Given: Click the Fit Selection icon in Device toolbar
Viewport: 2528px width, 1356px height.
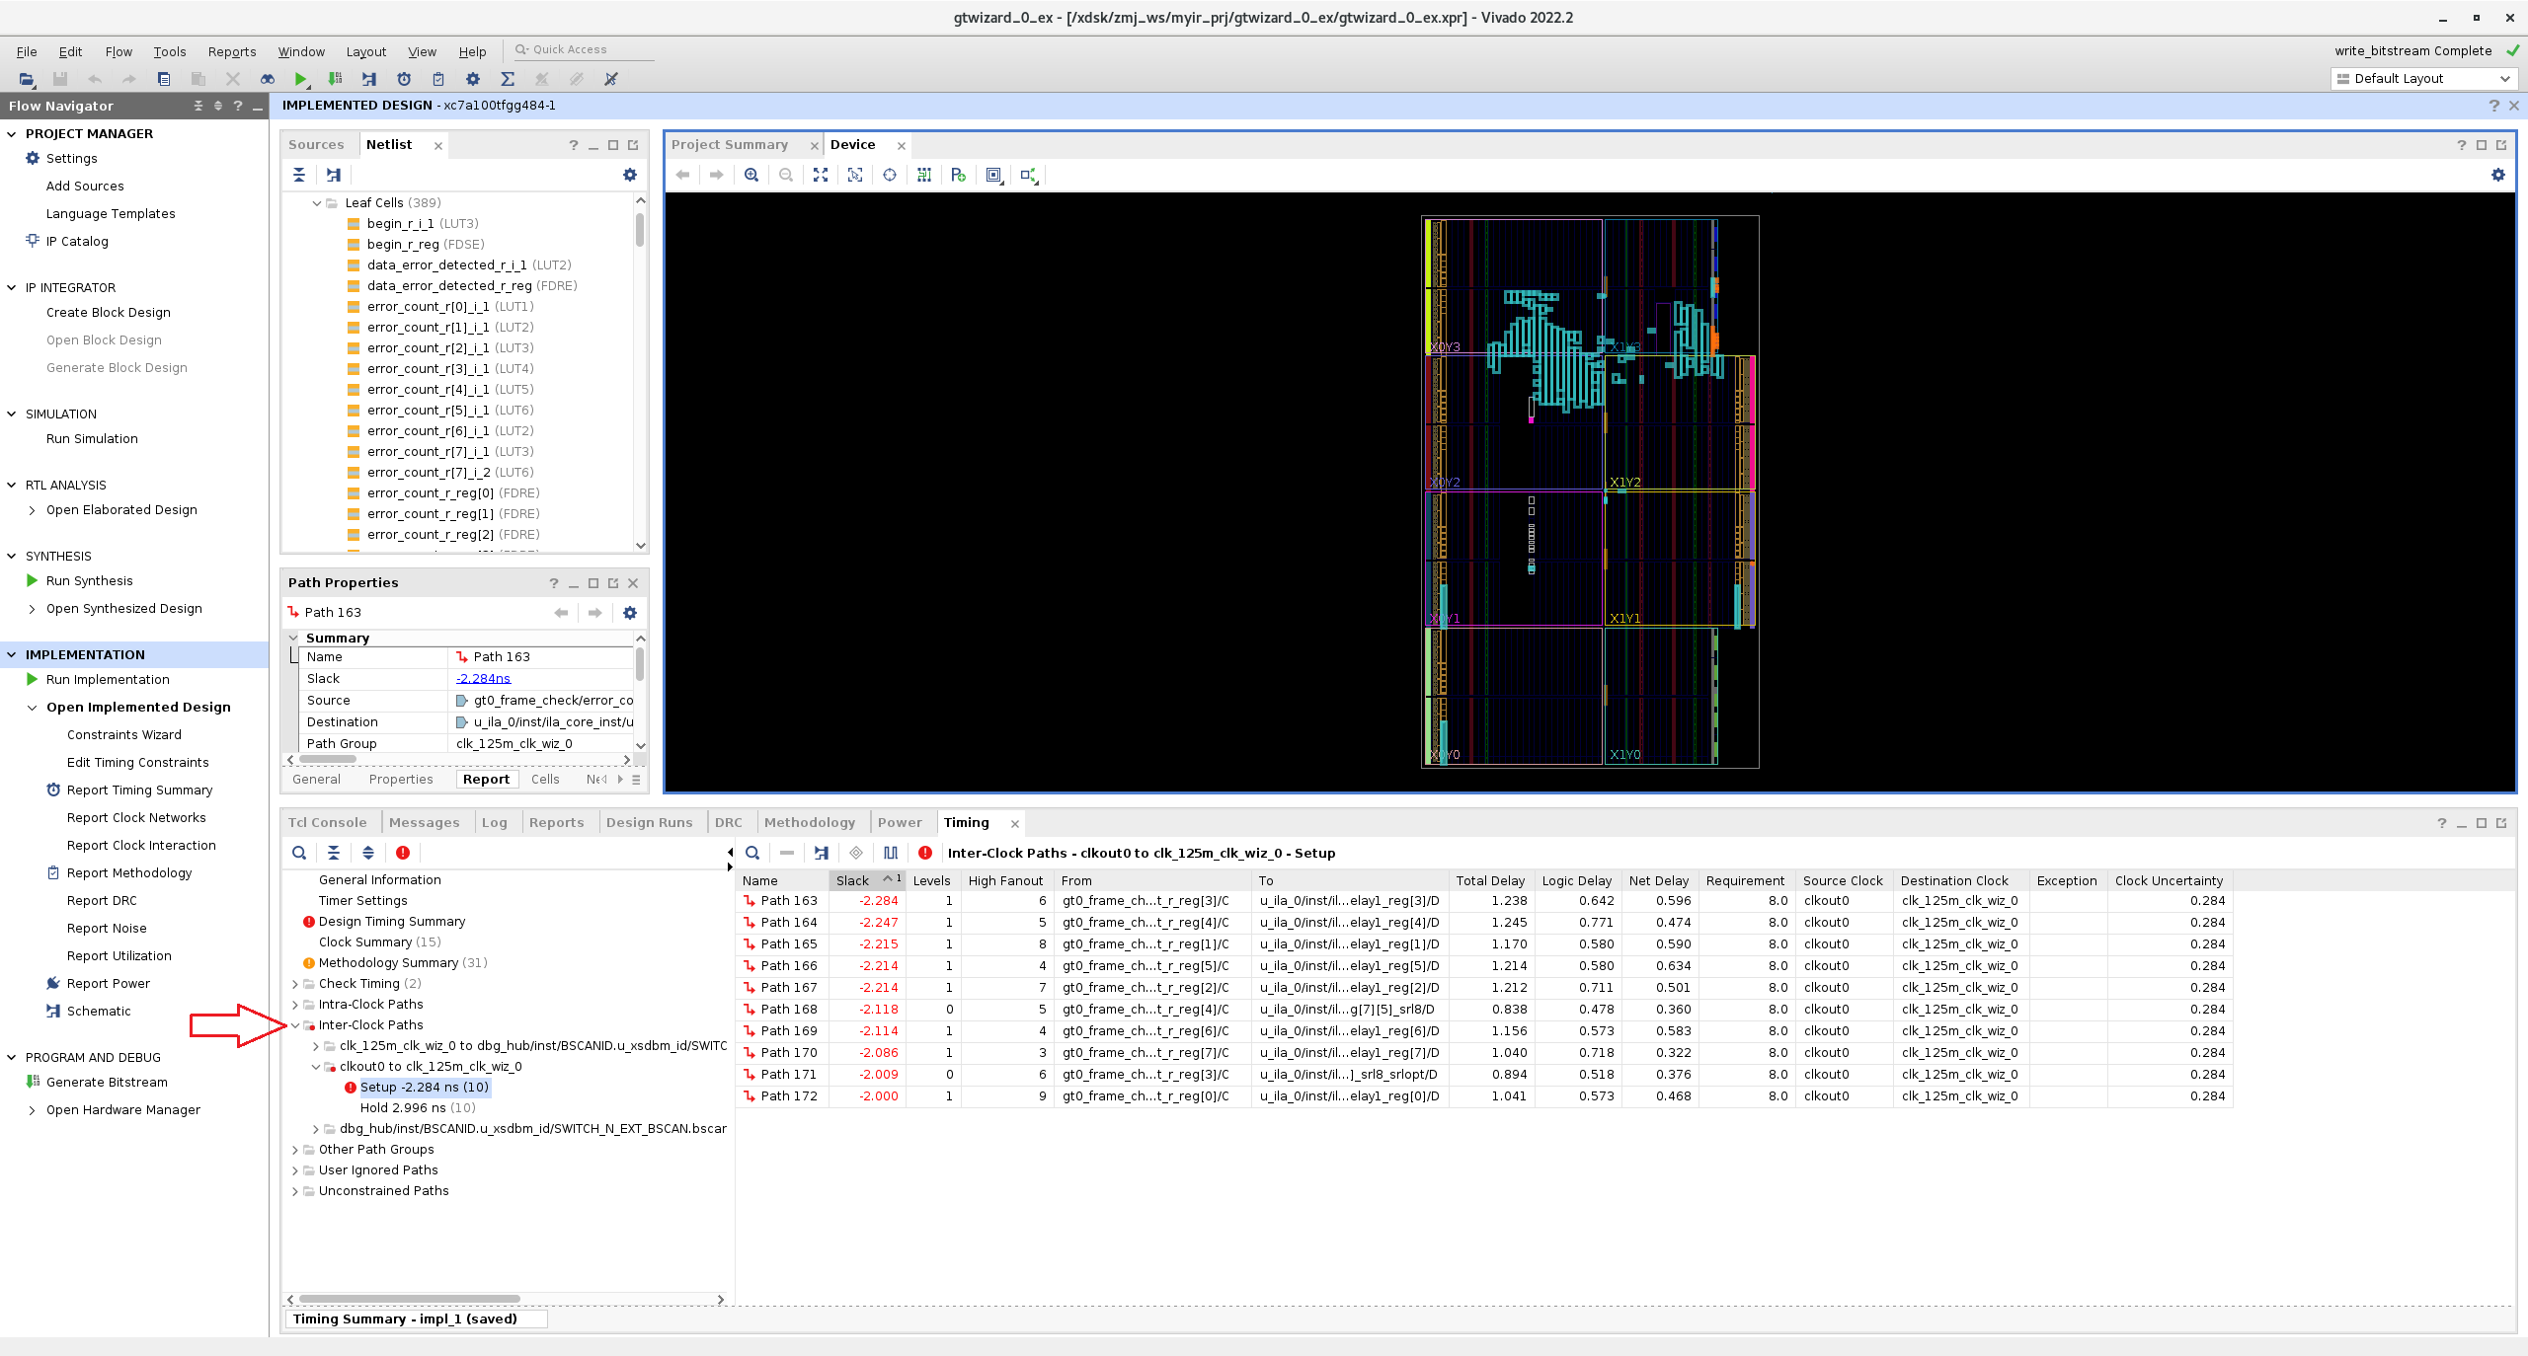Looking at the screenshot, I should point(855,175).
